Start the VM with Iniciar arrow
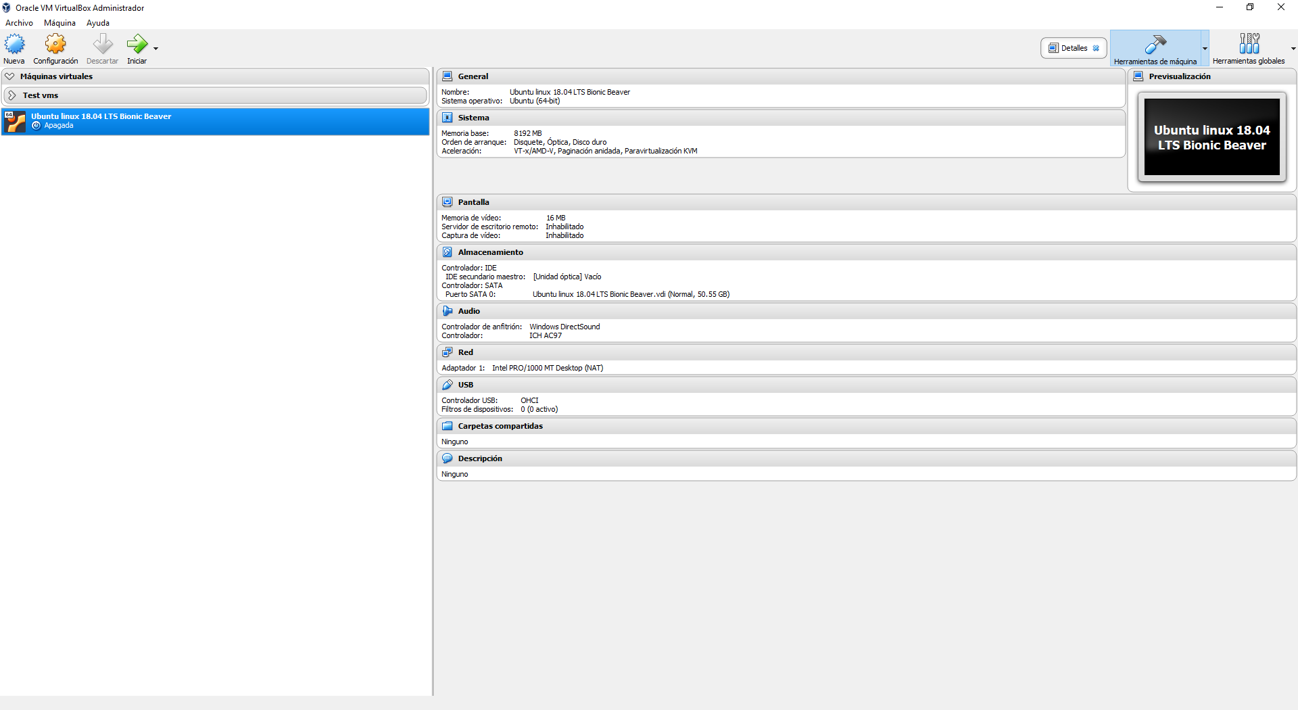 click(137, 45)
